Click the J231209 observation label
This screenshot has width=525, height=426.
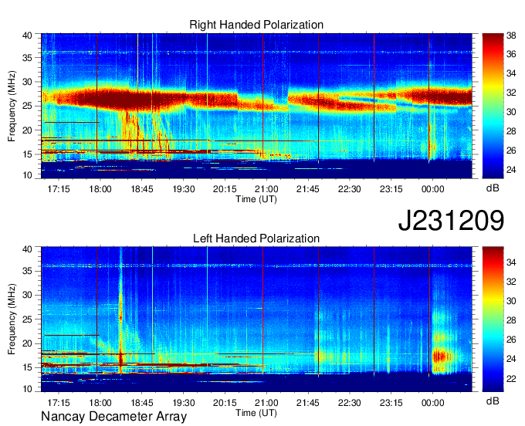click(451, 220)
